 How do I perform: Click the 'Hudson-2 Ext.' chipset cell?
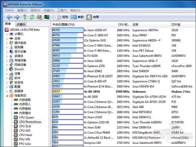[181, 92]
